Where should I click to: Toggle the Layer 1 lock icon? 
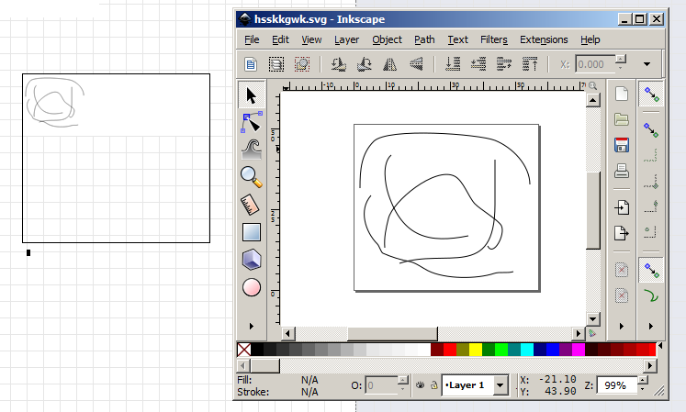coord(433,386)
